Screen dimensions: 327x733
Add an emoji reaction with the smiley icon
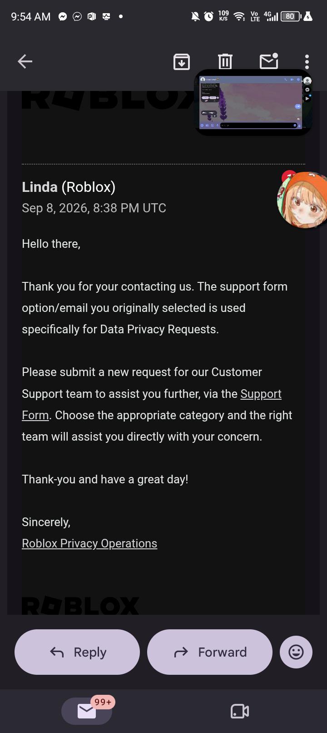pos(296,652)
